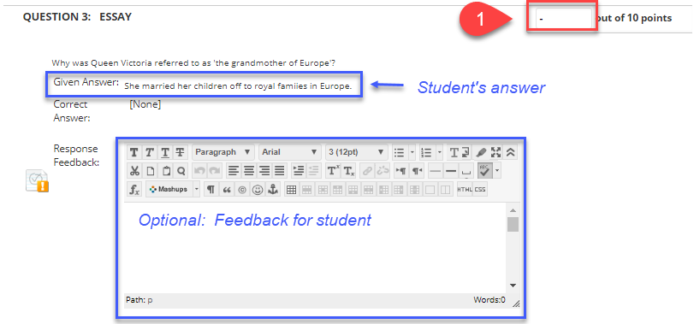Set left-to-right text direction
The height and width of the screenshot is (324, 694).
pos(401,171)
